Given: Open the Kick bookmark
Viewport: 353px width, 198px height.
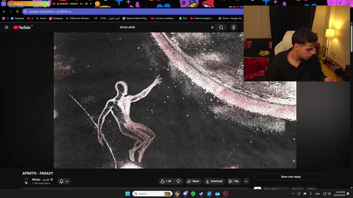Looking at the screenshot, I should (x=183, y=18).
